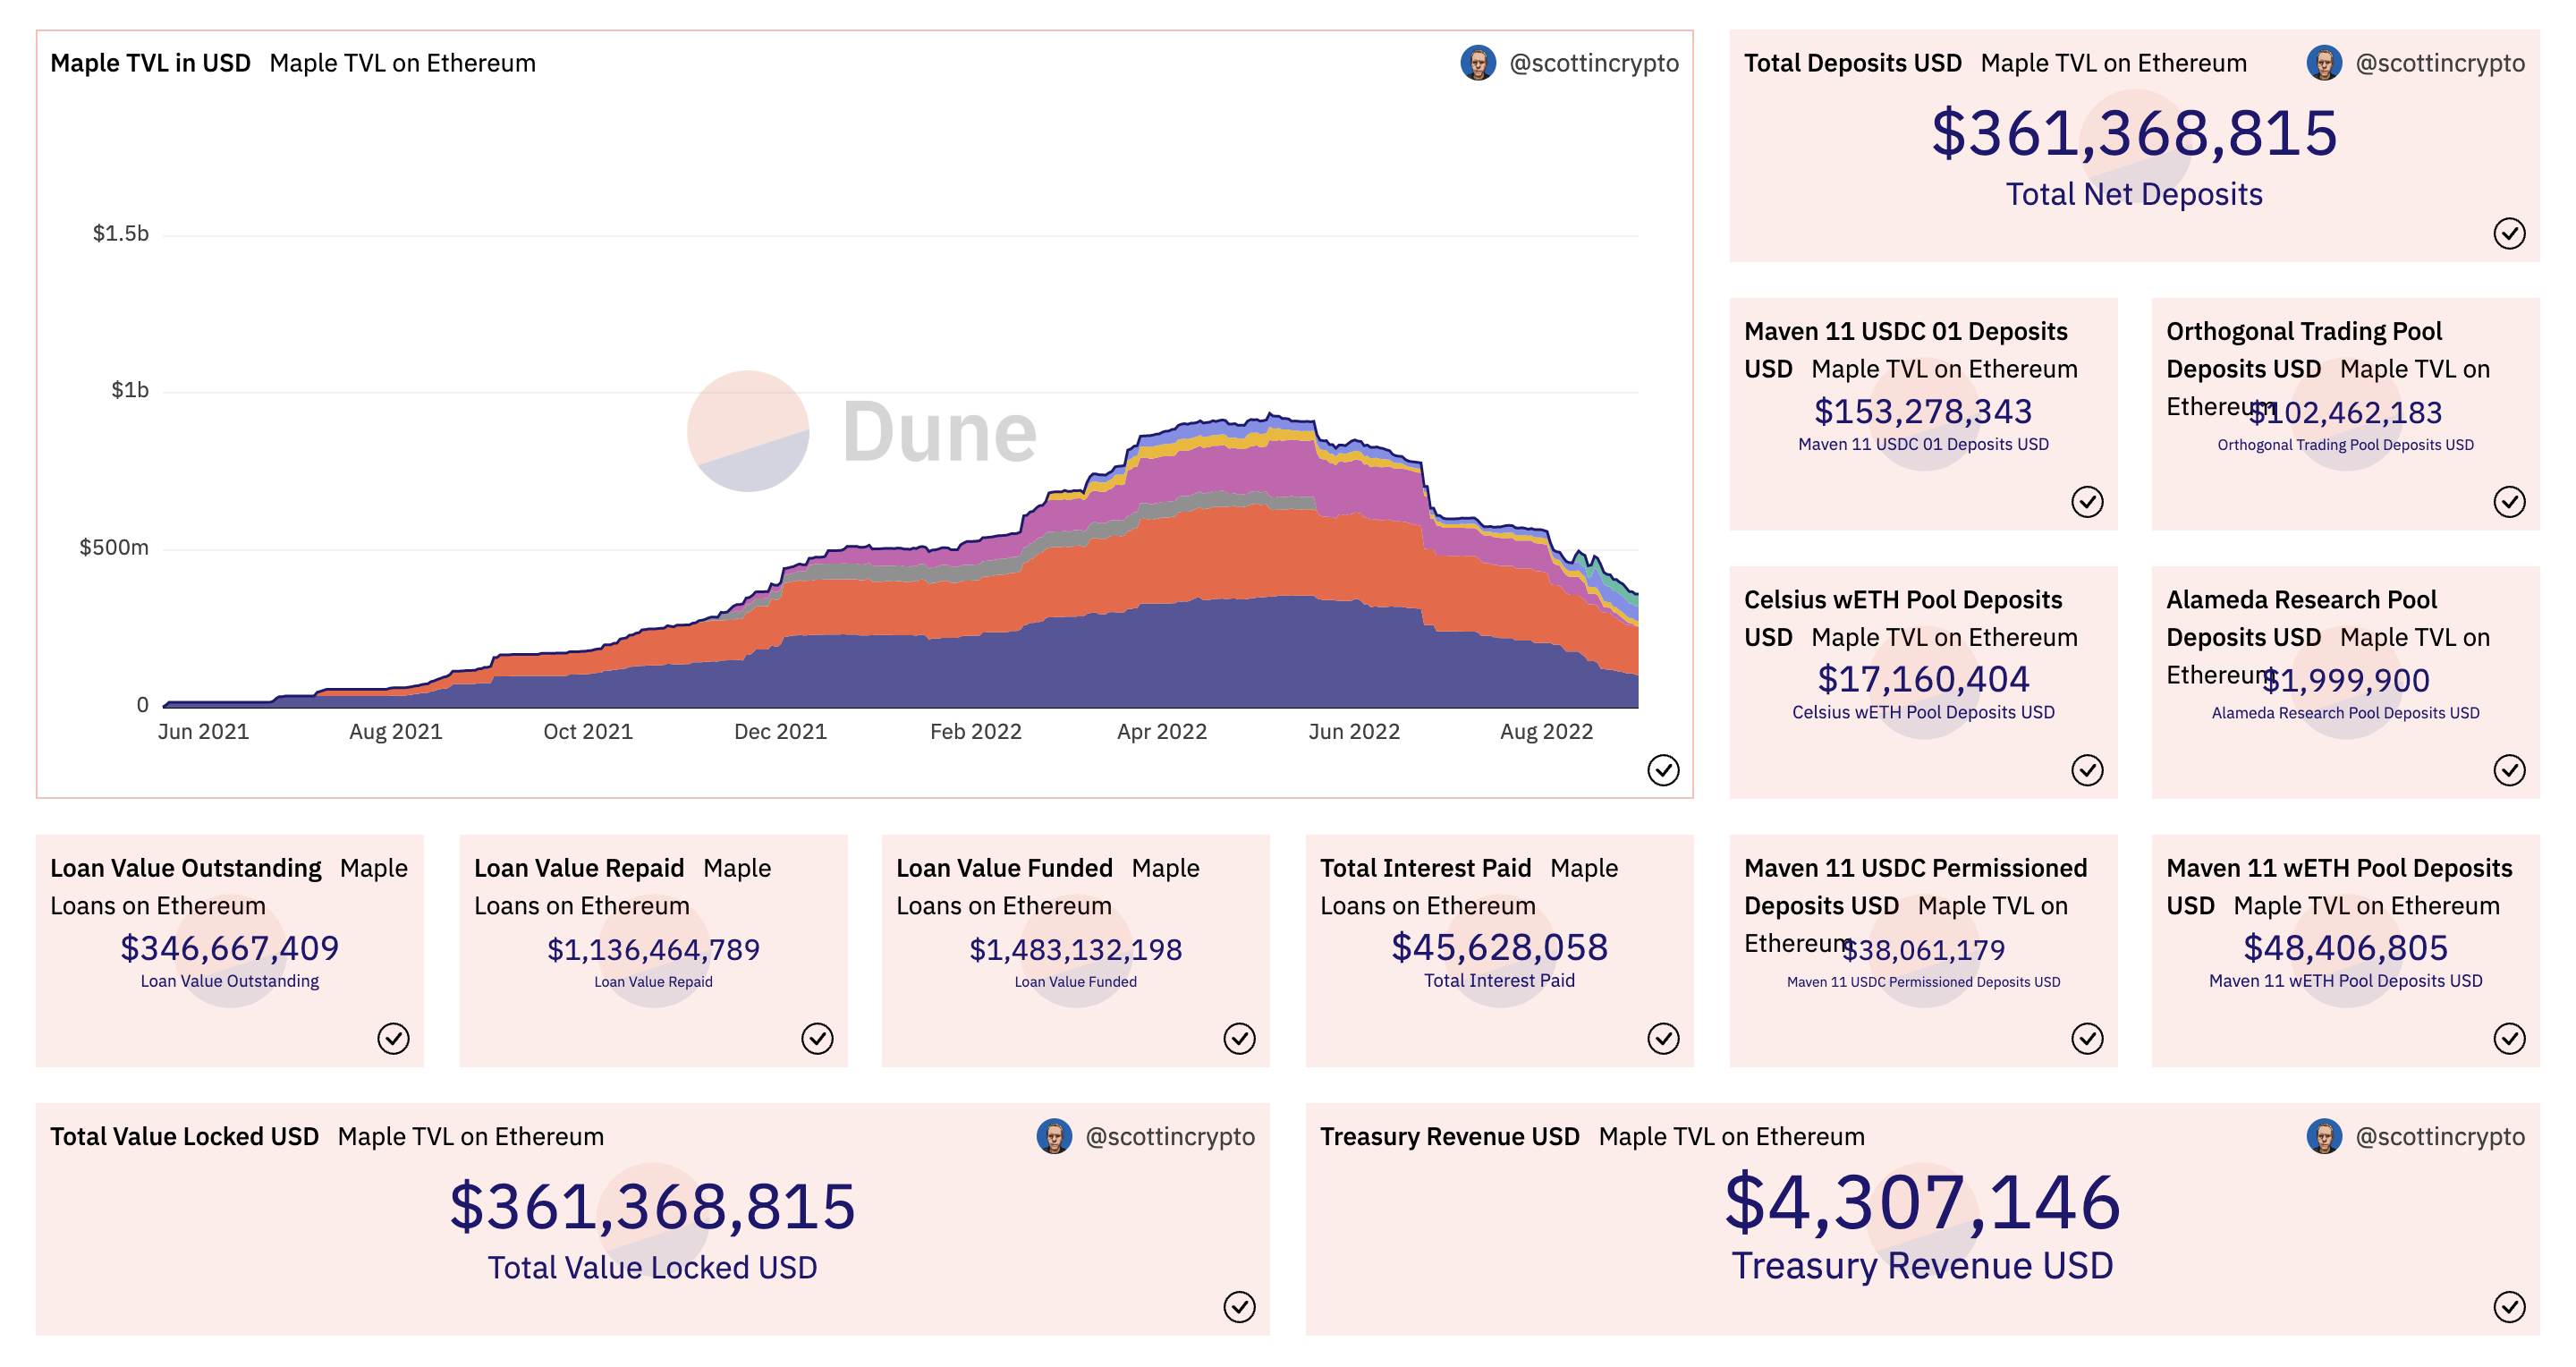The image size is (2576, 1367).
Task: Open Treasury Revenue USD title link
Action: click(x=1450, y=1137)
